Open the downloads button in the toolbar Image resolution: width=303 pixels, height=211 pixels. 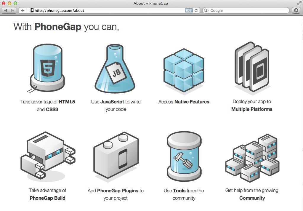click(x=296, y=10)
